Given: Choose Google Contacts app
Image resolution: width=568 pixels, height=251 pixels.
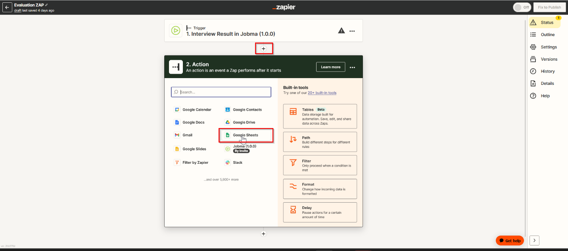Looking at the screenshot, I should click(244, 109).
